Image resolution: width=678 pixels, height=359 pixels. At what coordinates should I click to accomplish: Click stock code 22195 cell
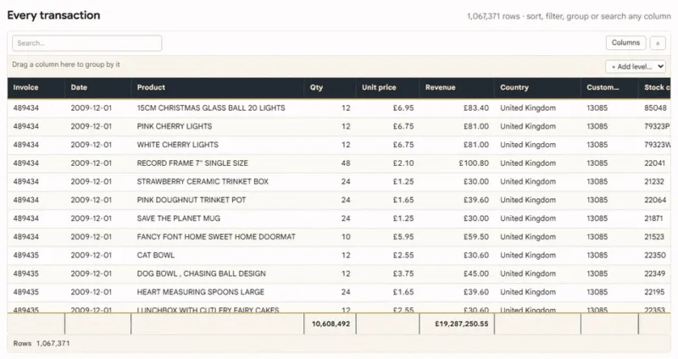654,292
